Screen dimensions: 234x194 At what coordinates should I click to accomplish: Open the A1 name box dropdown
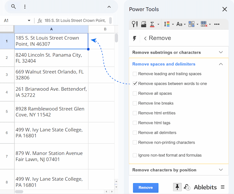coord(29,20)
